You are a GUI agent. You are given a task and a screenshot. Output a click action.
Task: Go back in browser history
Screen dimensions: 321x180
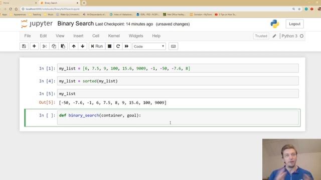(x=1, y=9)
